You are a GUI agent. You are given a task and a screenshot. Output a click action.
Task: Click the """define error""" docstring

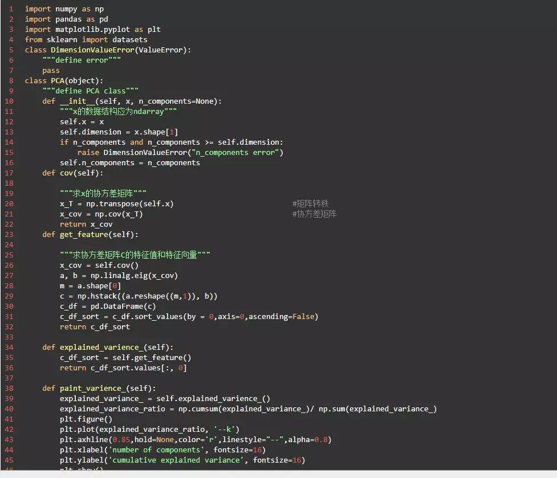click(x=82, y=60)
